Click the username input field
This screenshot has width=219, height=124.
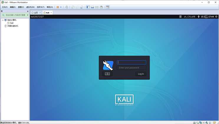click(131, 62)
